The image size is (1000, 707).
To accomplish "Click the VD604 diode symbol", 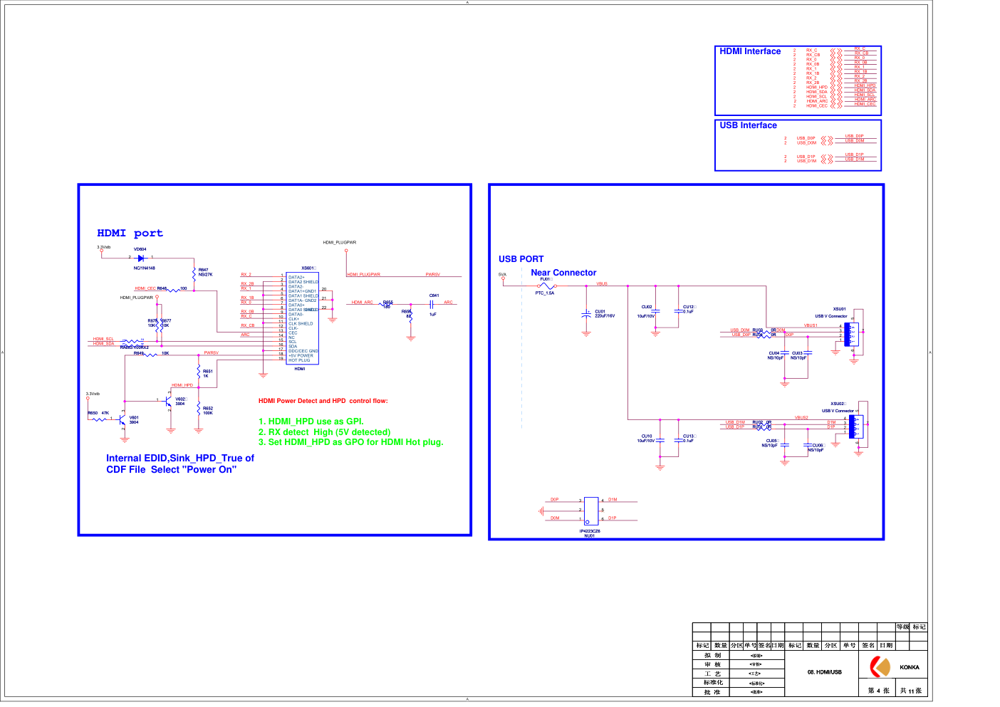I will [141, 258].
